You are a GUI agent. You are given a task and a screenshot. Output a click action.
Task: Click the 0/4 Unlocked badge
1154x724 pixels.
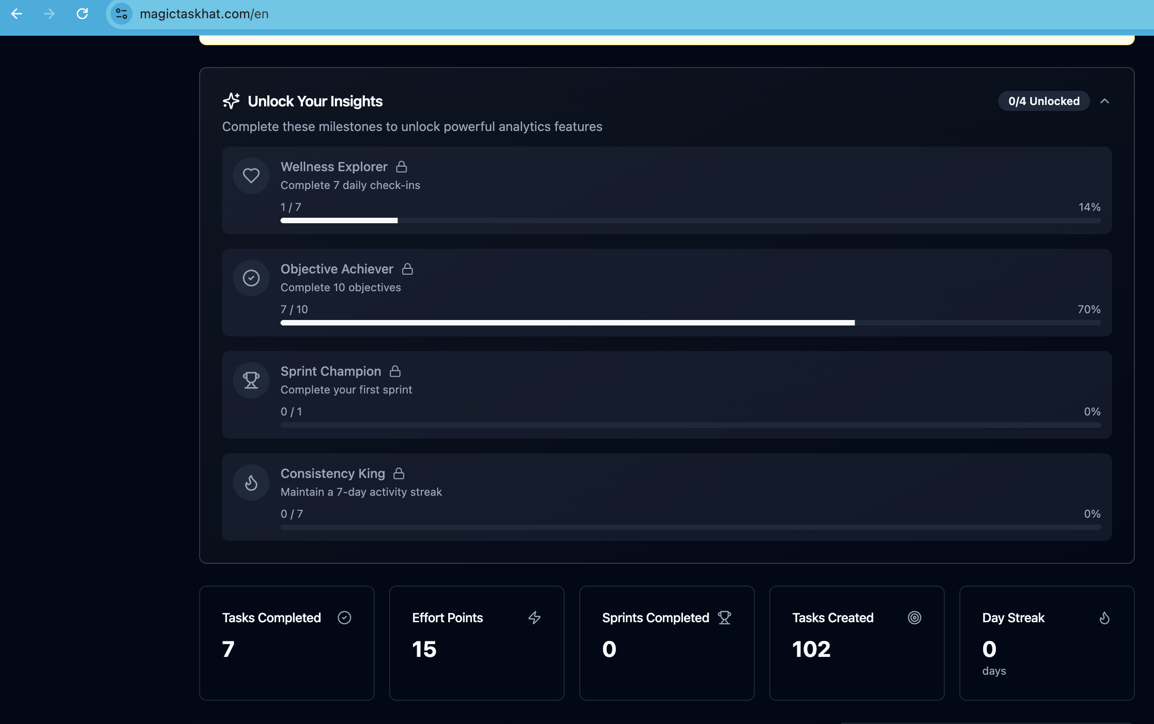tap(1044, 101)
